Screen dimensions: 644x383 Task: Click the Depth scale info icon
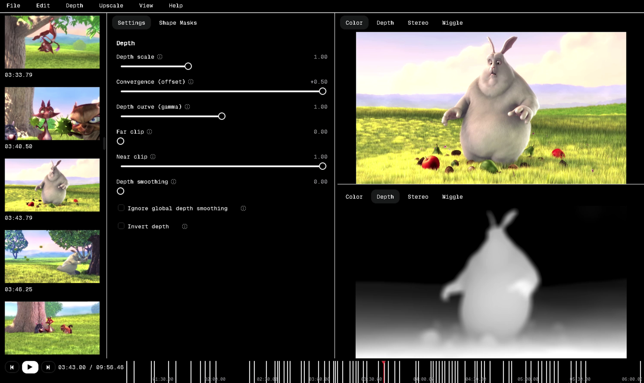click(160, 57)
